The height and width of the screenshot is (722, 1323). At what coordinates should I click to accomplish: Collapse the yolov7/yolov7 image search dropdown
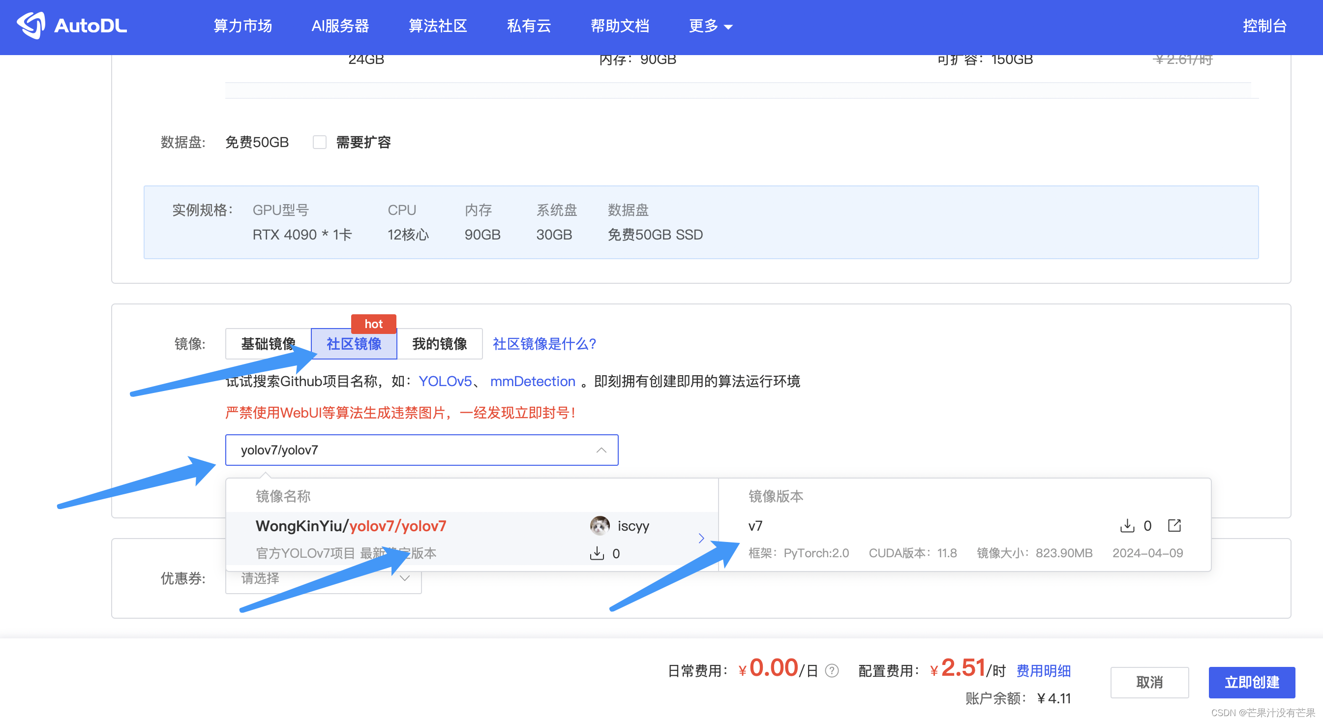601,451
